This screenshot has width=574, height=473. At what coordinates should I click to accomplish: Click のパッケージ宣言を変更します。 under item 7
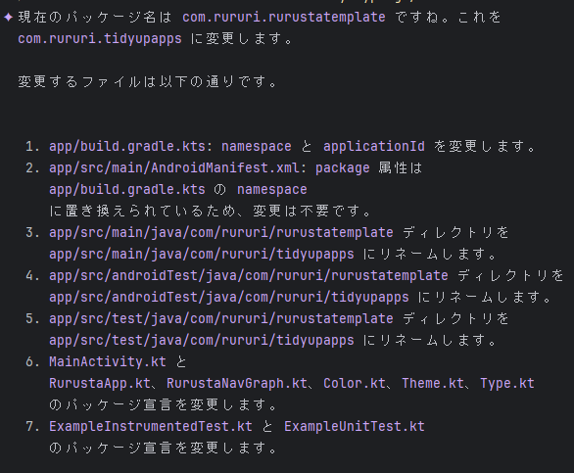tap(164, 448)
